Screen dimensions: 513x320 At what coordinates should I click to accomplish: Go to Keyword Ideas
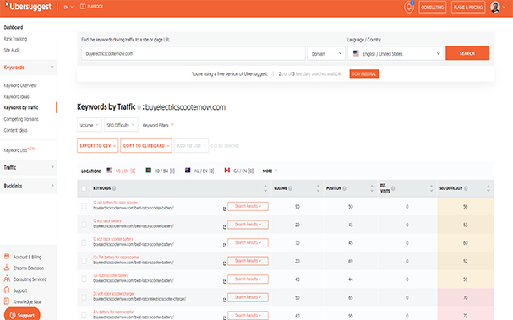point(16,96)
